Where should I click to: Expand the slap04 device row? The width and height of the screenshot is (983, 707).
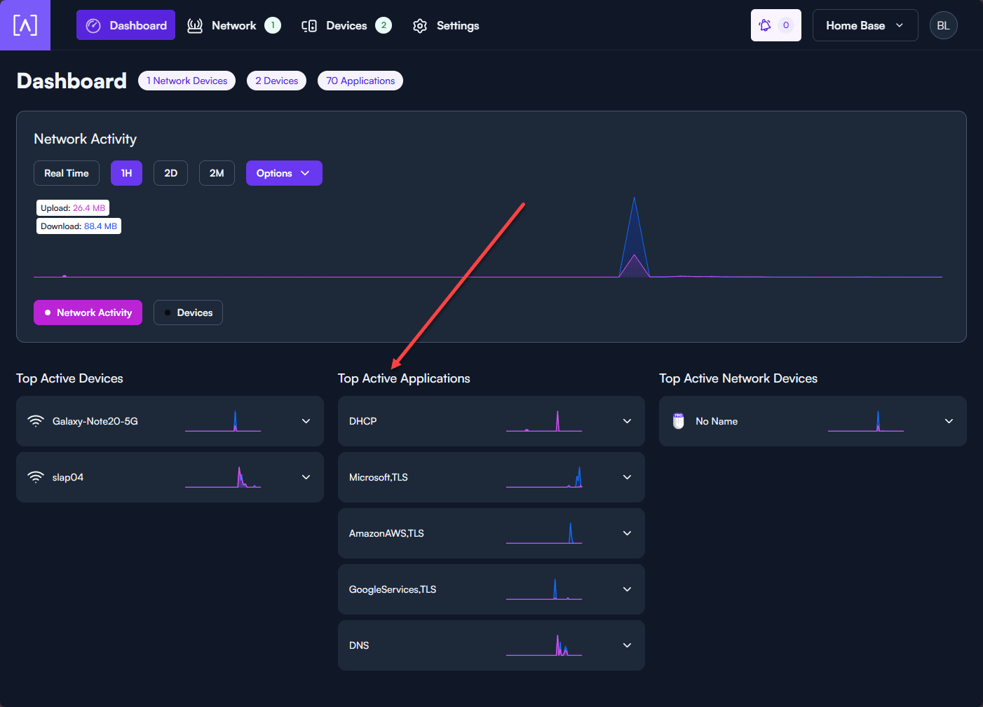(x=306, y=477)
